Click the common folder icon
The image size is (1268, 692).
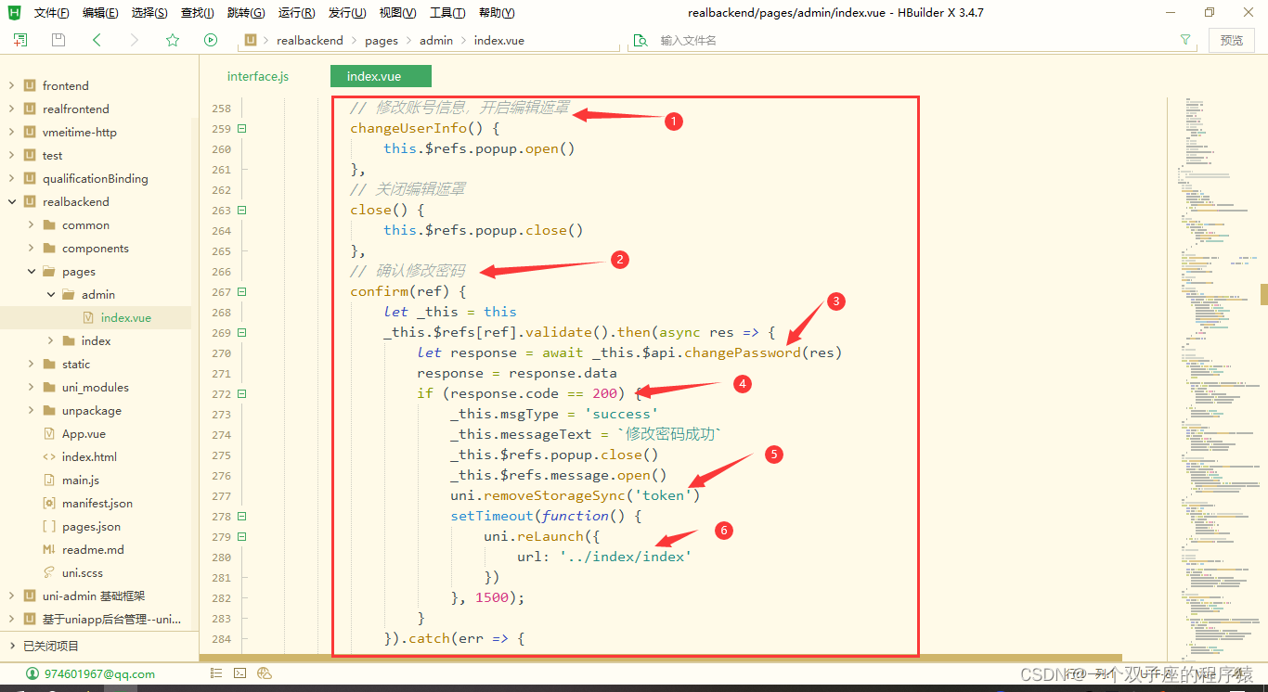coord(49,224)
